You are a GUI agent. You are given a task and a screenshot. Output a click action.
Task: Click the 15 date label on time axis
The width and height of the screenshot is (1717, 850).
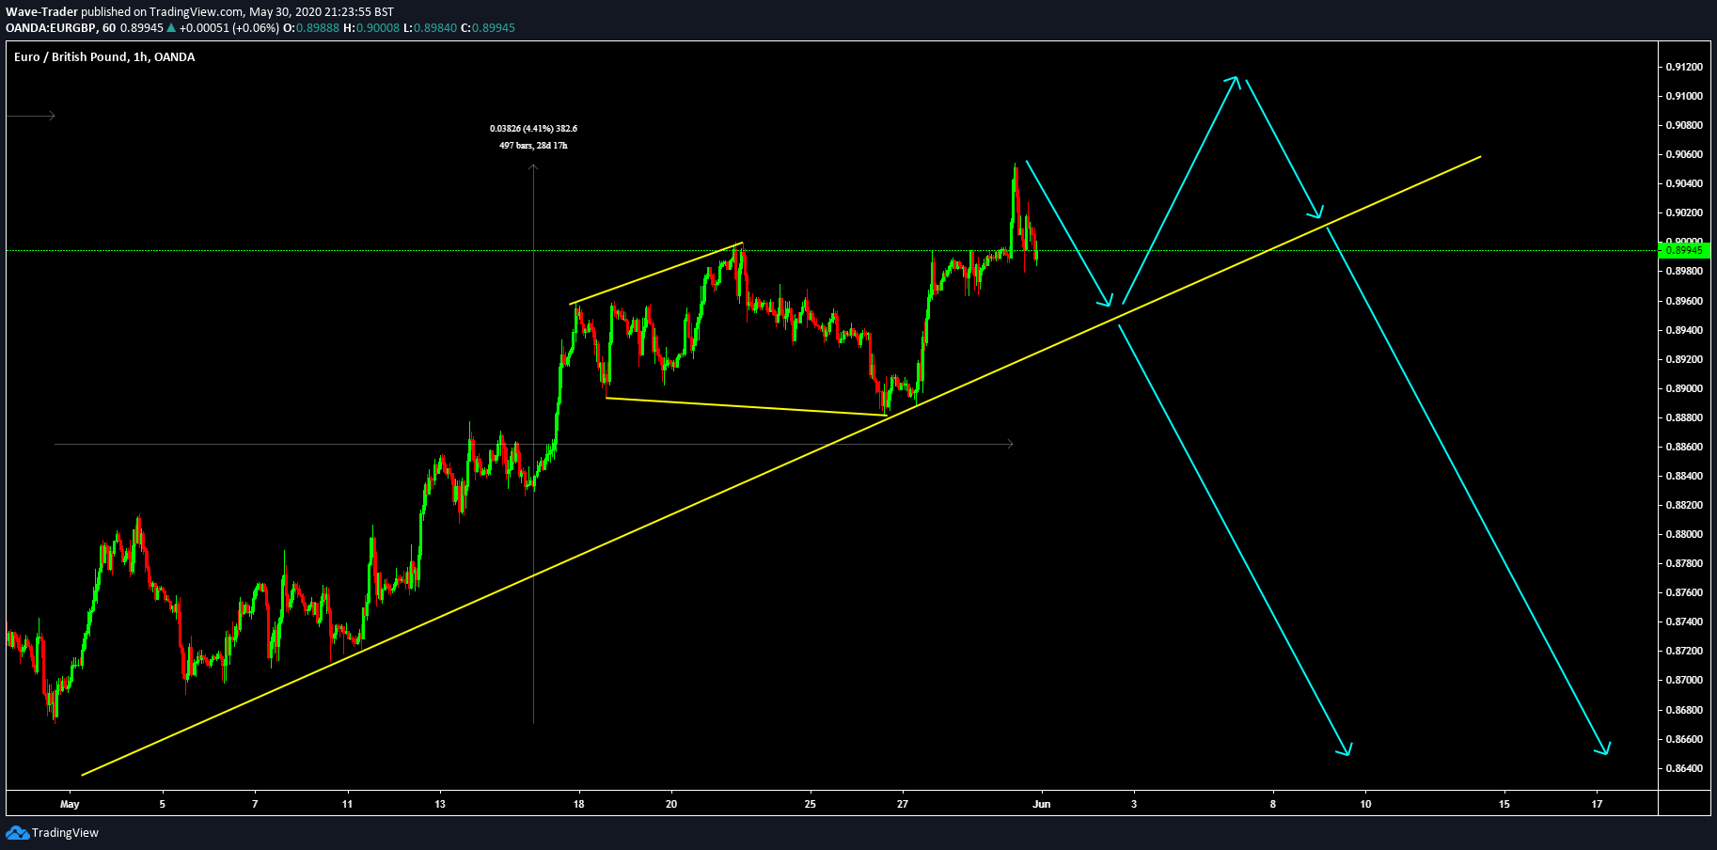point(1504,804)
